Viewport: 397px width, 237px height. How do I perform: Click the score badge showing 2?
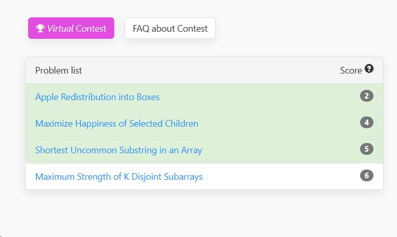[x=367, y=96]
